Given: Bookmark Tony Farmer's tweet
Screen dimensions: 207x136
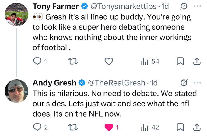Looking at the screenshot, I should coord(180,61).
